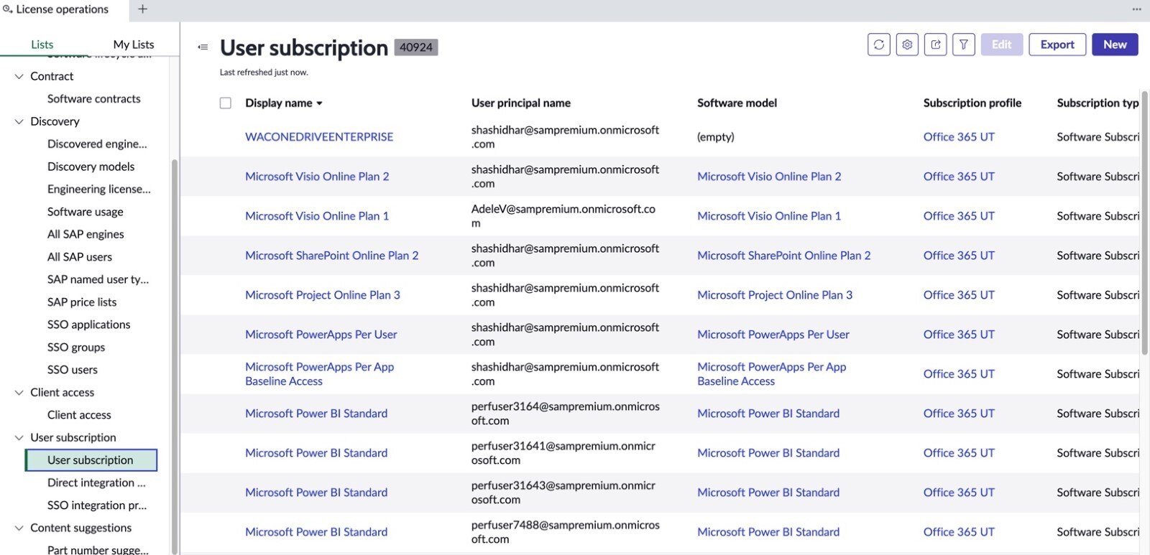Click User principal name column header
1150x555 pixels.
point(521,103)
